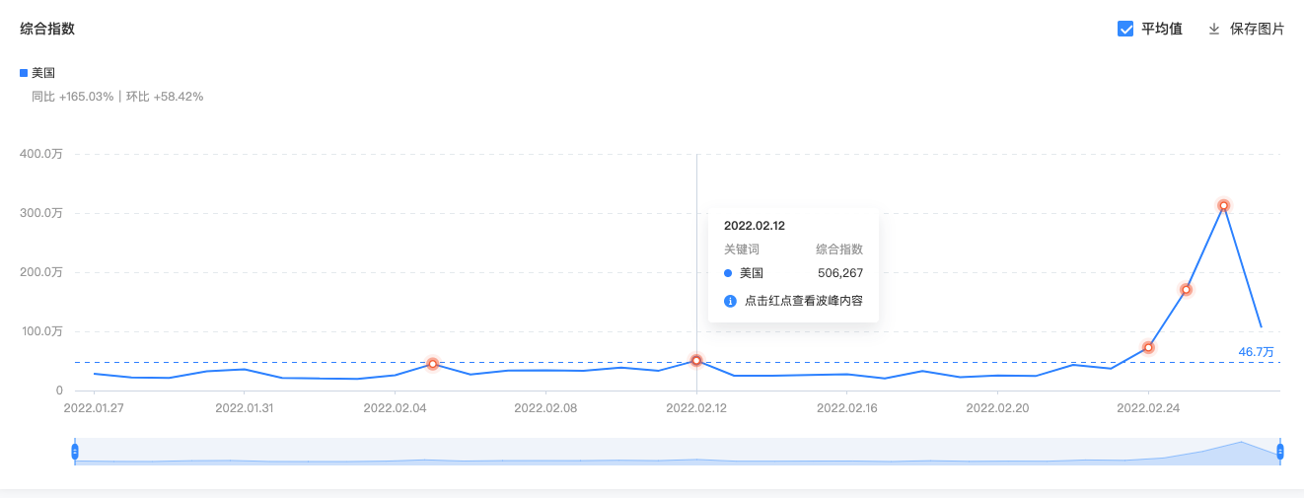This screenshot has width=1304, height=498.
Task: Click the 2022.01.27 x-axis label
Action: (95, 406)
